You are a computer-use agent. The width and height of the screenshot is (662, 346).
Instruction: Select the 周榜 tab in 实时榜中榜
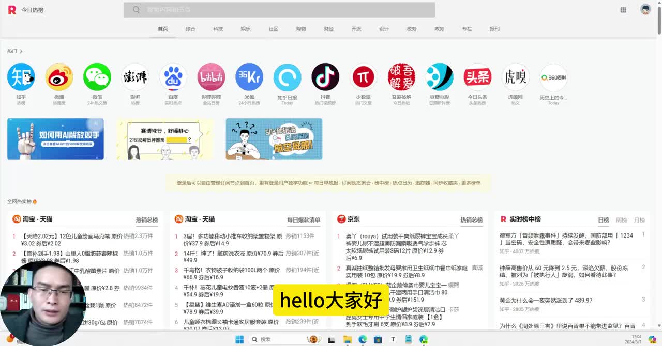(x=622, y=220)
